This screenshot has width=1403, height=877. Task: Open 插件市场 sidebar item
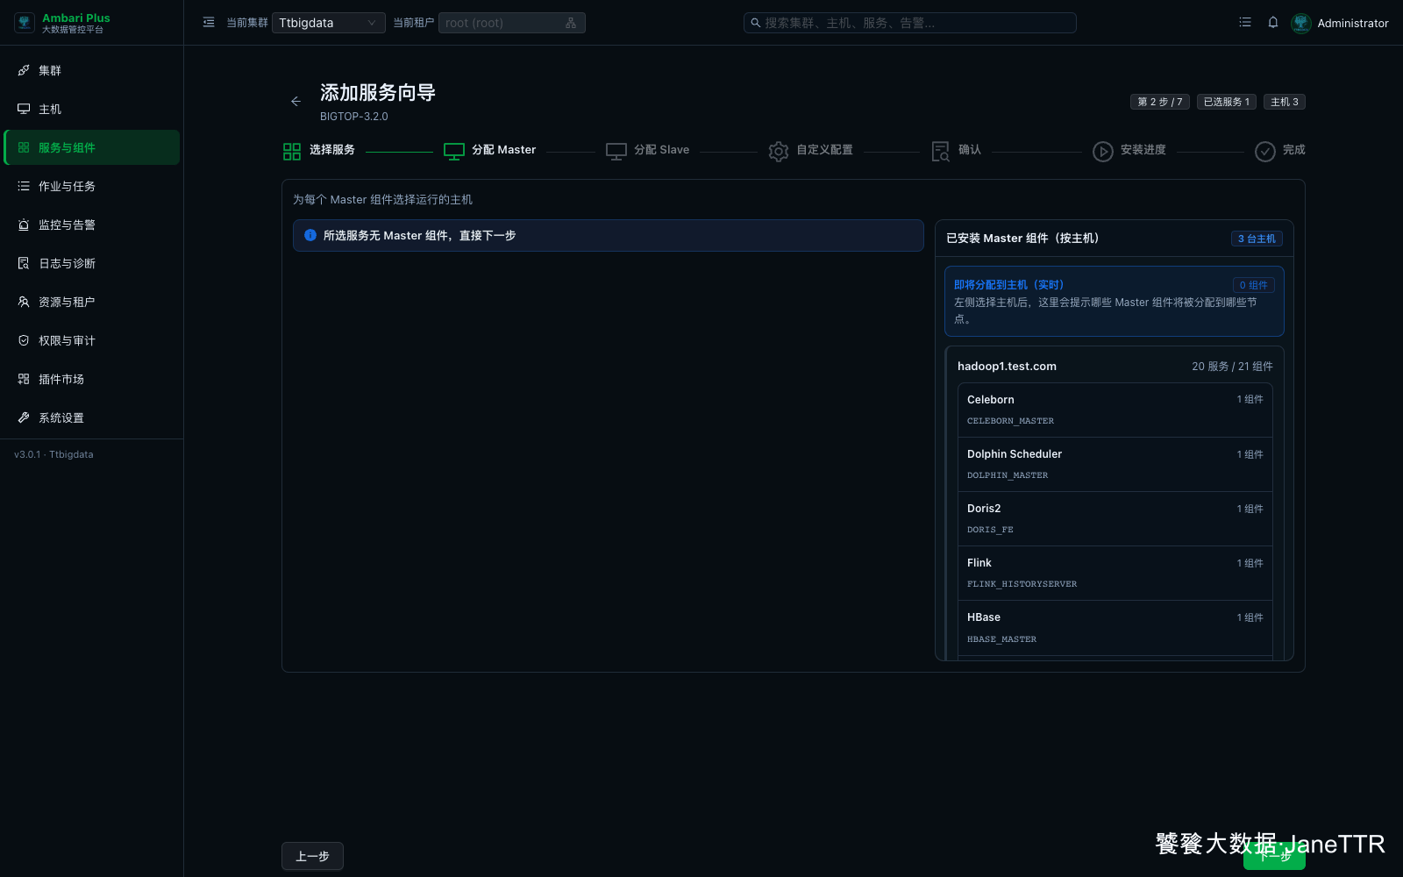tap(92, 379)
